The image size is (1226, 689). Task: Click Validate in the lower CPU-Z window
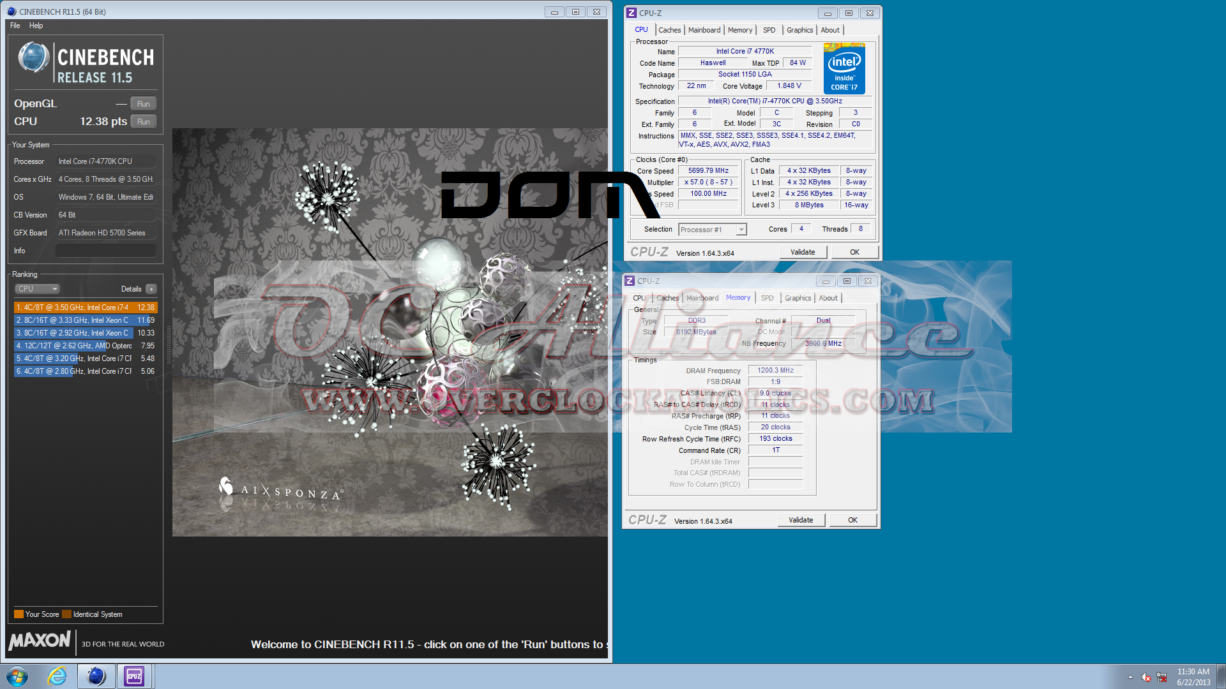[801, 520]
